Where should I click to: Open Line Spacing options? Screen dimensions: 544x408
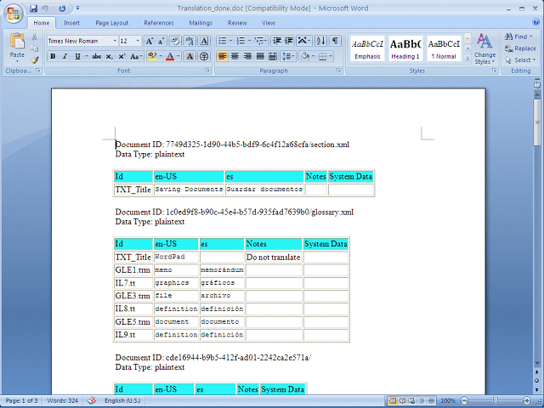[287, 56]
